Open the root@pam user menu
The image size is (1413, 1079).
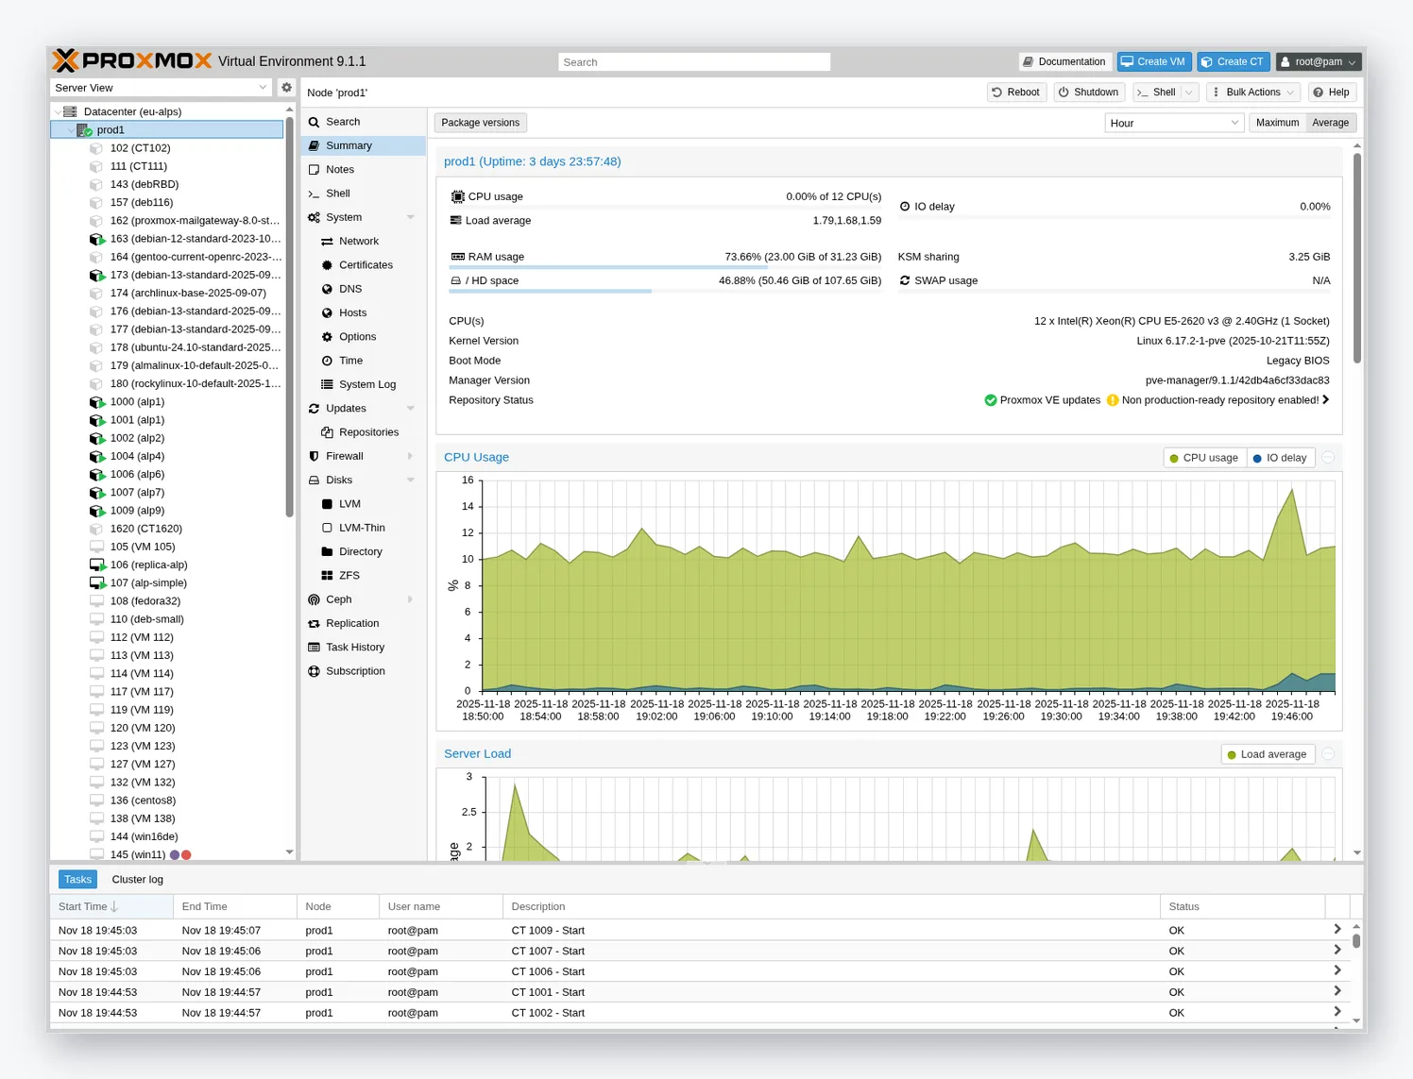point(1318,61)
